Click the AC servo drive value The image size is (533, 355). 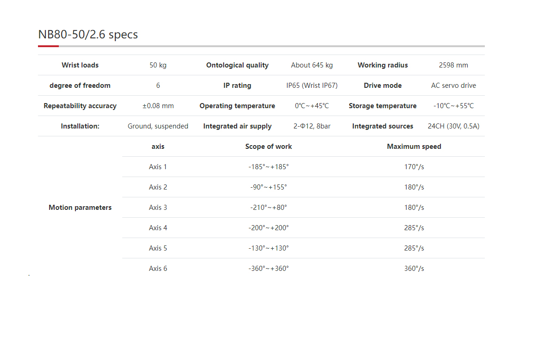(453, 86)
